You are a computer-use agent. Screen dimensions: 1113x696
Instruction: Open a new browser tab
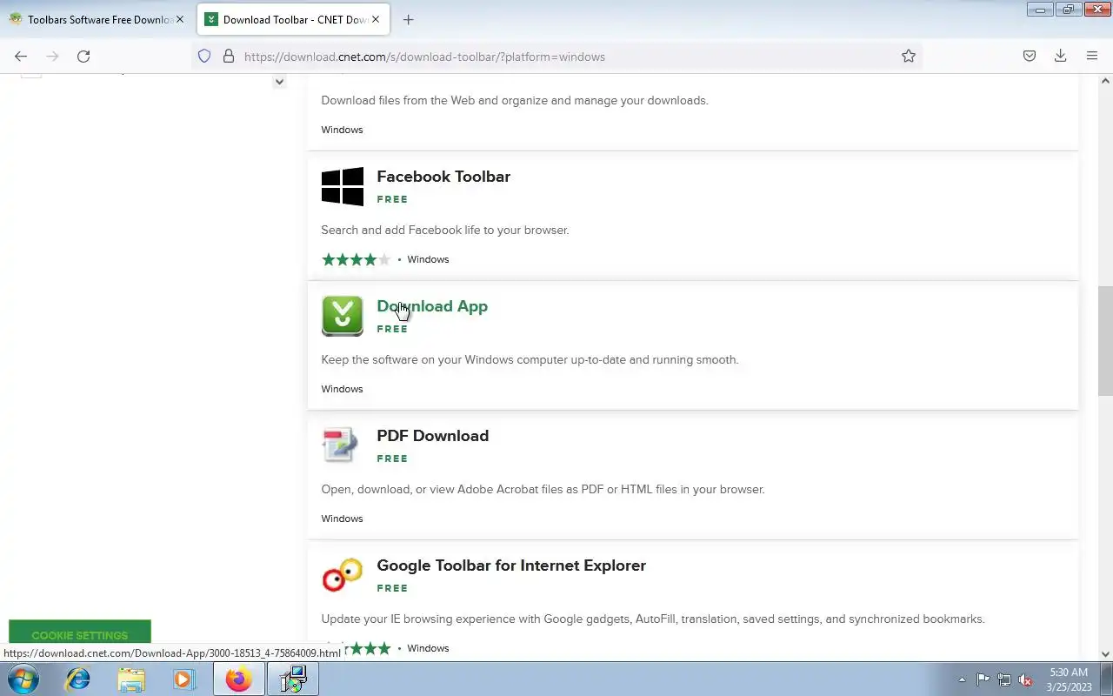(409, 19)
